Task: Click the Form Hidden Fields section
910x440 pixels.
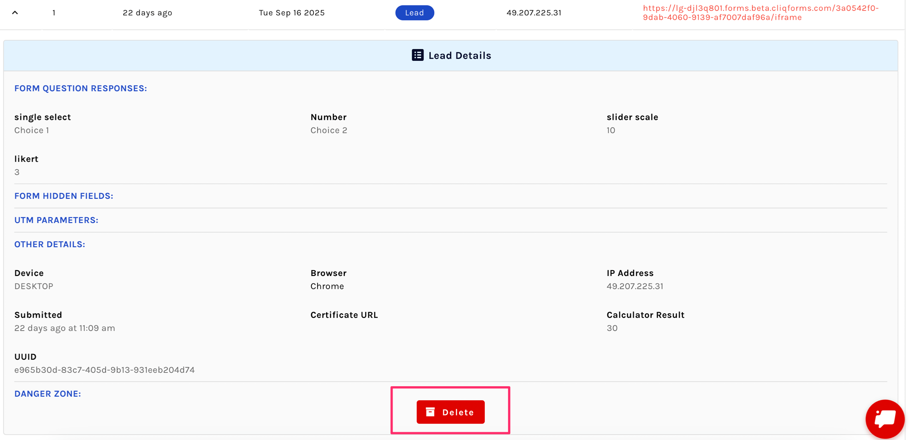Action: 64,196
